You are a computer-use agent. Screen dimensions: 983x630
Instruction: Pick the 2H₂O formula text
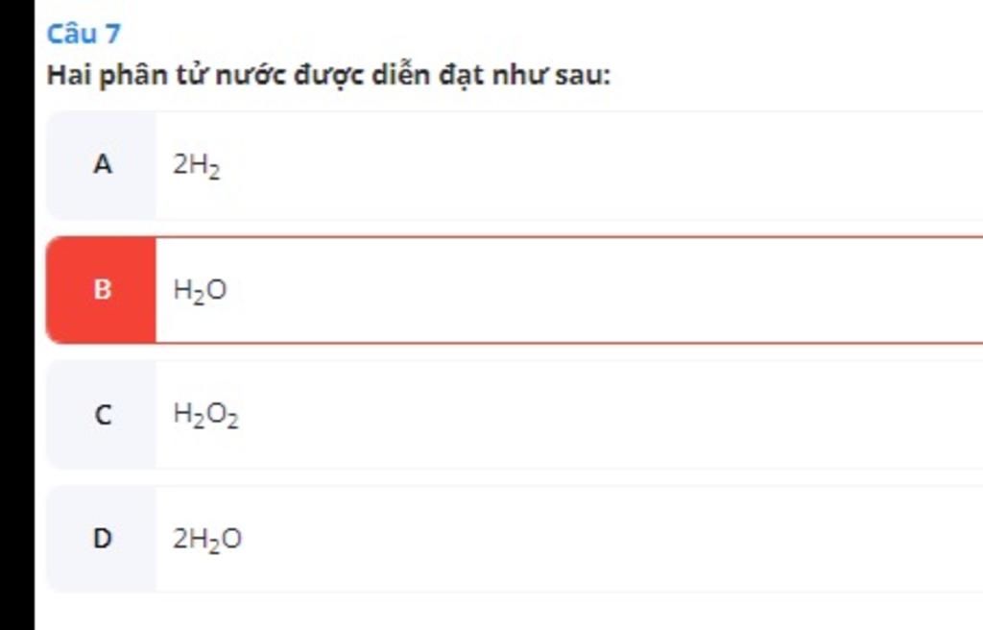pyautogui.click(x=207, y=539)
